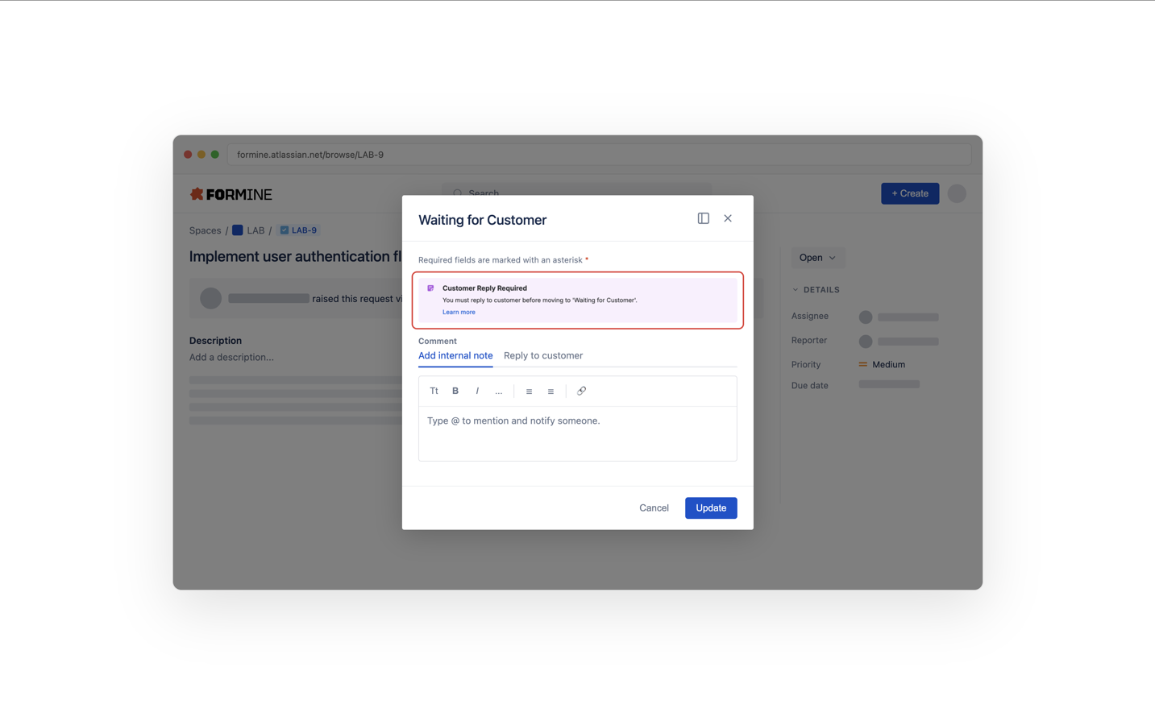Toggle the dialog side panel layout icon
The width and height of the screenshot is (1155, 725).
[x=704, y=218]
